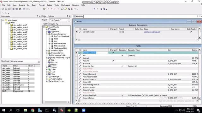Click the Windows Start button
The height and width of the screenshot is (113, 202).
tap(3, 110)
